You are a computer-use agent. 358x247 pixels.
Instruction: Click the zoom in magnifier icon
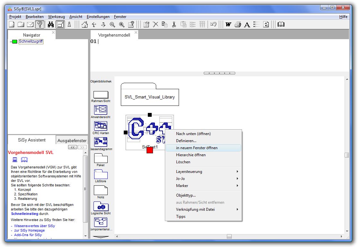pyautogui.click(x=121, y=24)
